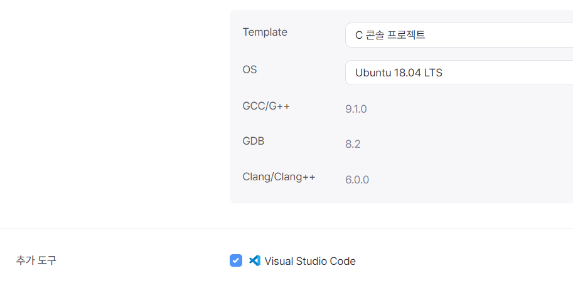Click the Template field label
Screen dimensions: 573x283
tap(265, 32)
